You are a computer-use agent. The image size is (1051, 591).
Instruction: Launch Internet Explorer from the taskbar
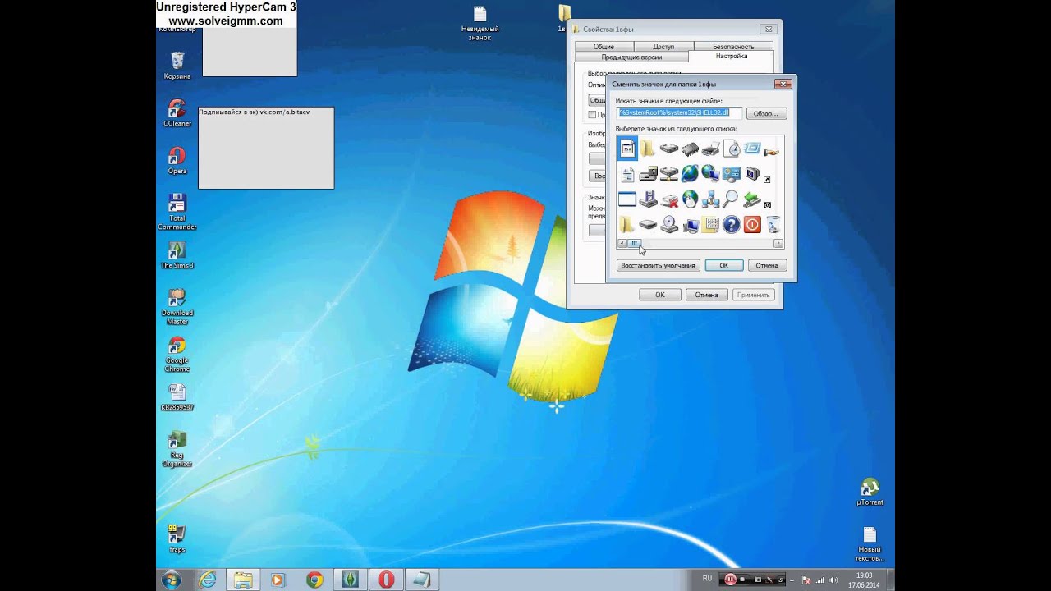208,580
